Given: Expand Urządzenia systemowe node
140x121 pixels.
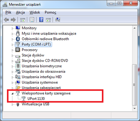Looking at the screenshot, I should (12, 83).
